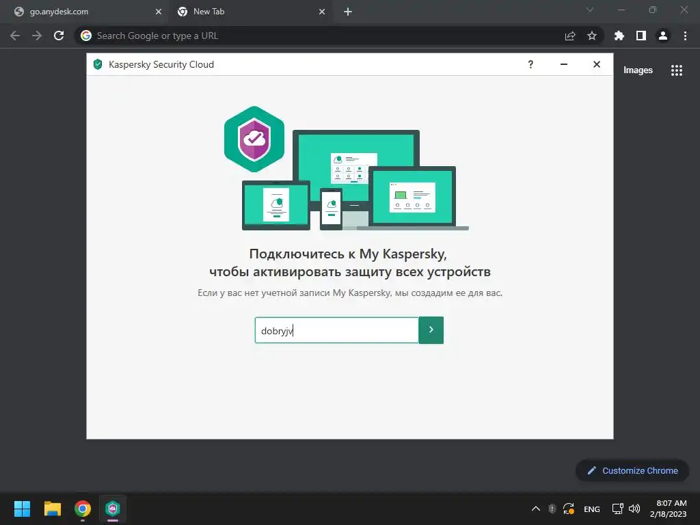
Task: Close the Kaspersky Security Cloud window
Action: (x=596, y=64)
